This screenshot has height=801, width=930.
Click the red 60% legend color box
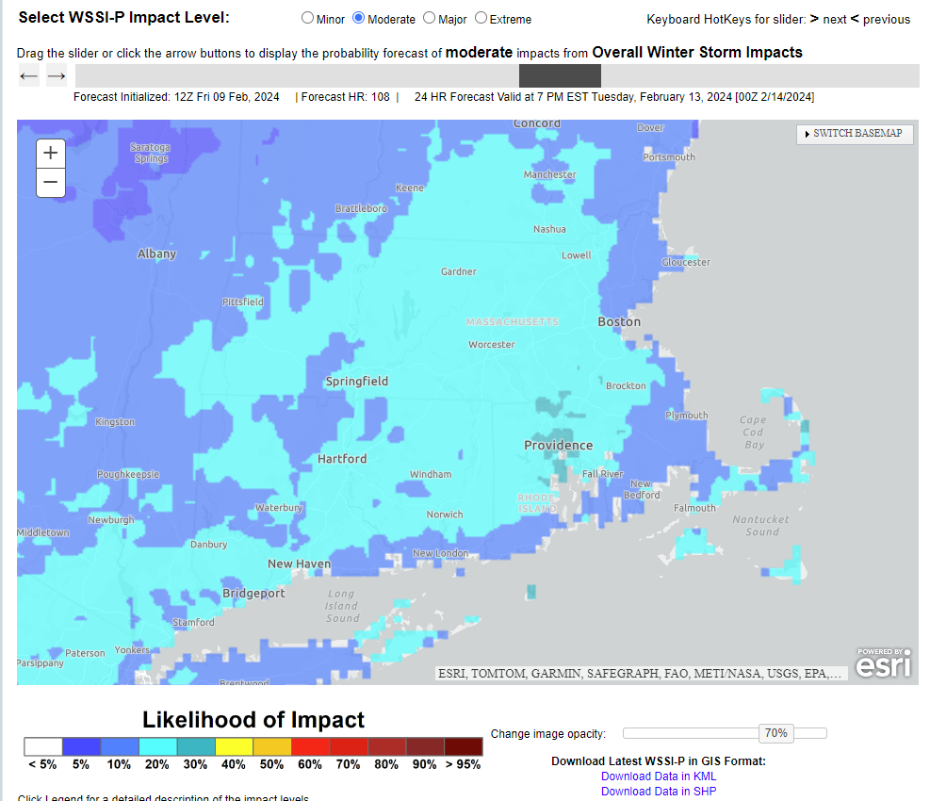point(310,746)
